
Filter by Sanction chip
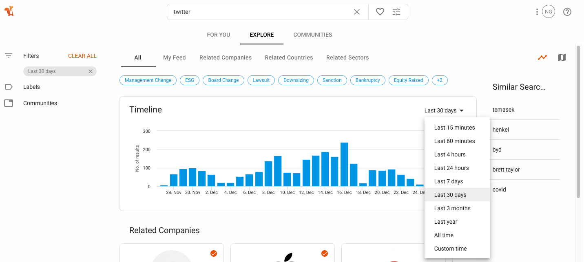coord(332,80)
